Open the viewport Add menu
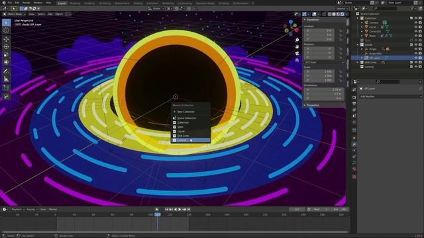 (50, 14)
